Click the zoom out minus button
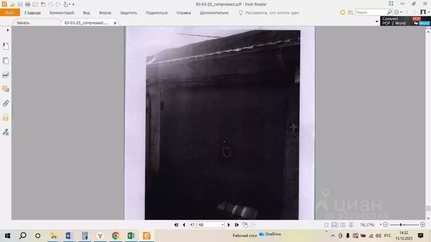Screen dimensions: 431x242 pyautogui.click(x=385, y=225)
